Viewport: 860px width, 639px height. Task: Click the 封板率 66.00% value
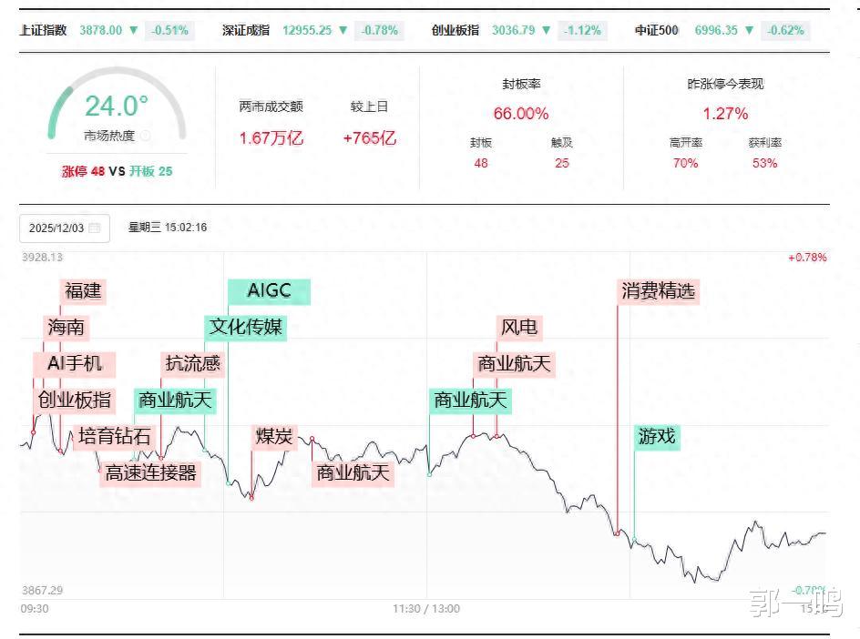[521, 114]
